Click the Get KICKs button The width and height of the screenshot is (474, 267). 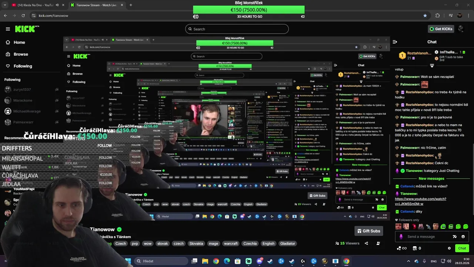441,29
